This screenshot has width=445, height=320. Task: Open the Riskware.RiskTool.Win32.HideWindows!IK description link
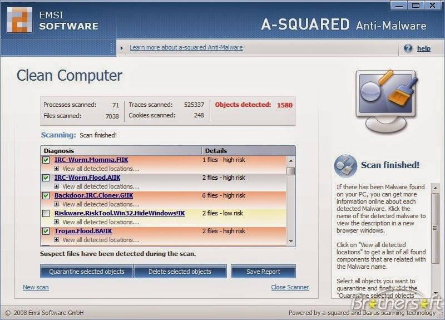[x=120, y=213]
